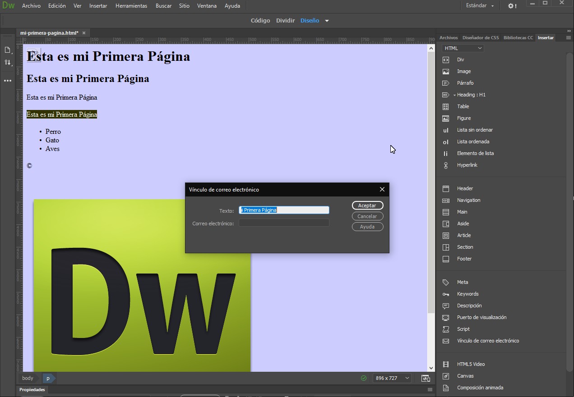Insert a Navigation element

coord(468,200)
